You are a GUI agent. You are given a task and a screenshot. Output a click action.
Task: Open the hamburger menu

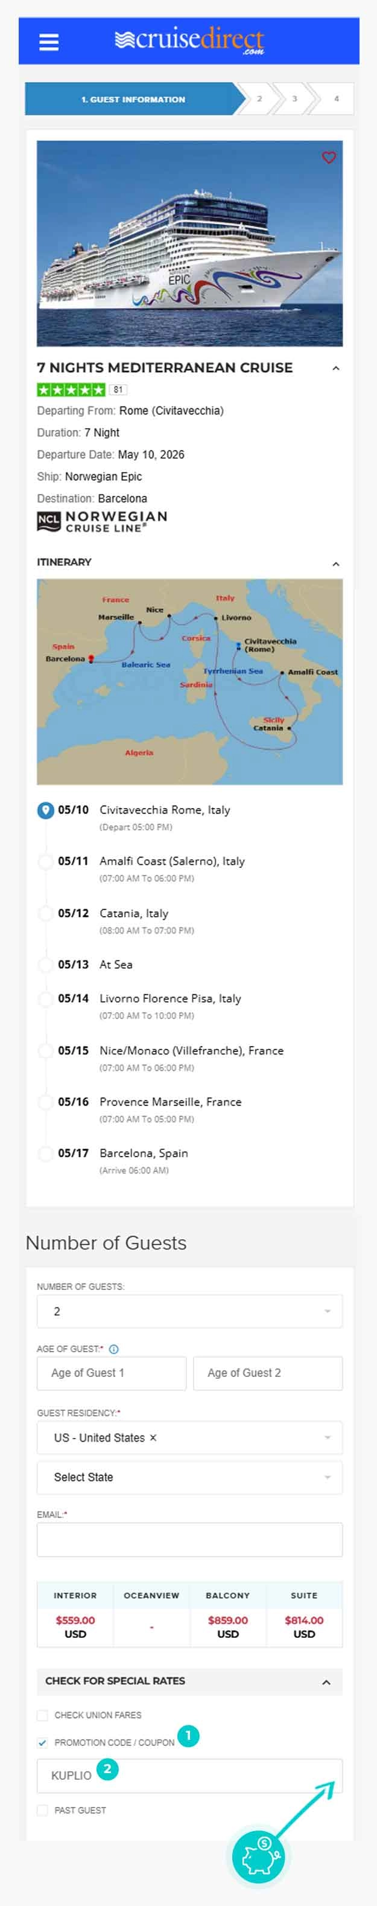click(x=49, y=42)
